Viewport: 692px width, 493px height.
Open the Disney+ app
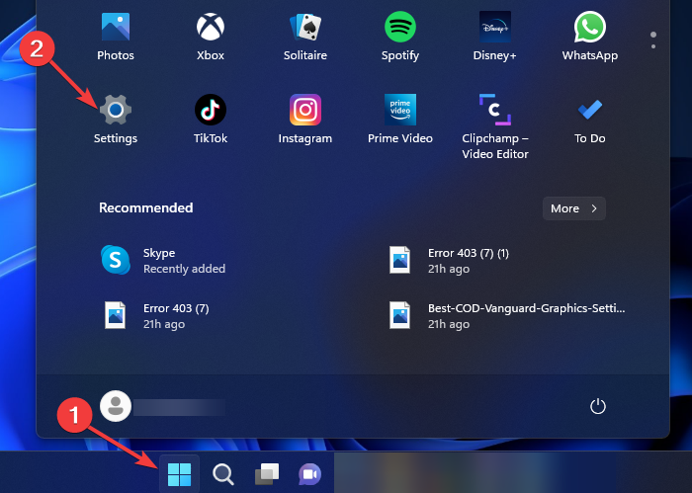(x=494, y=37)
